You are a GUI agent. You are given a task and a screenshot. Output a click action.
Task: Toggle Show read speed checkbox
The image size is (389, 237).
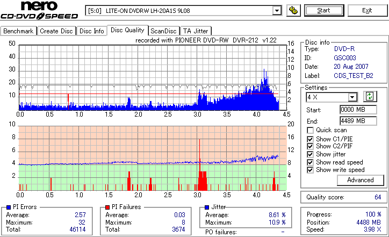(310, 162)
